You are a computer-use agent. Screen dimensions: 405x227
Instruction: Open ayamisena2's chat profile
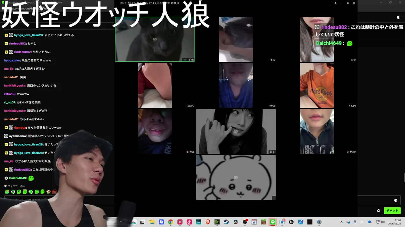[18, 136]
